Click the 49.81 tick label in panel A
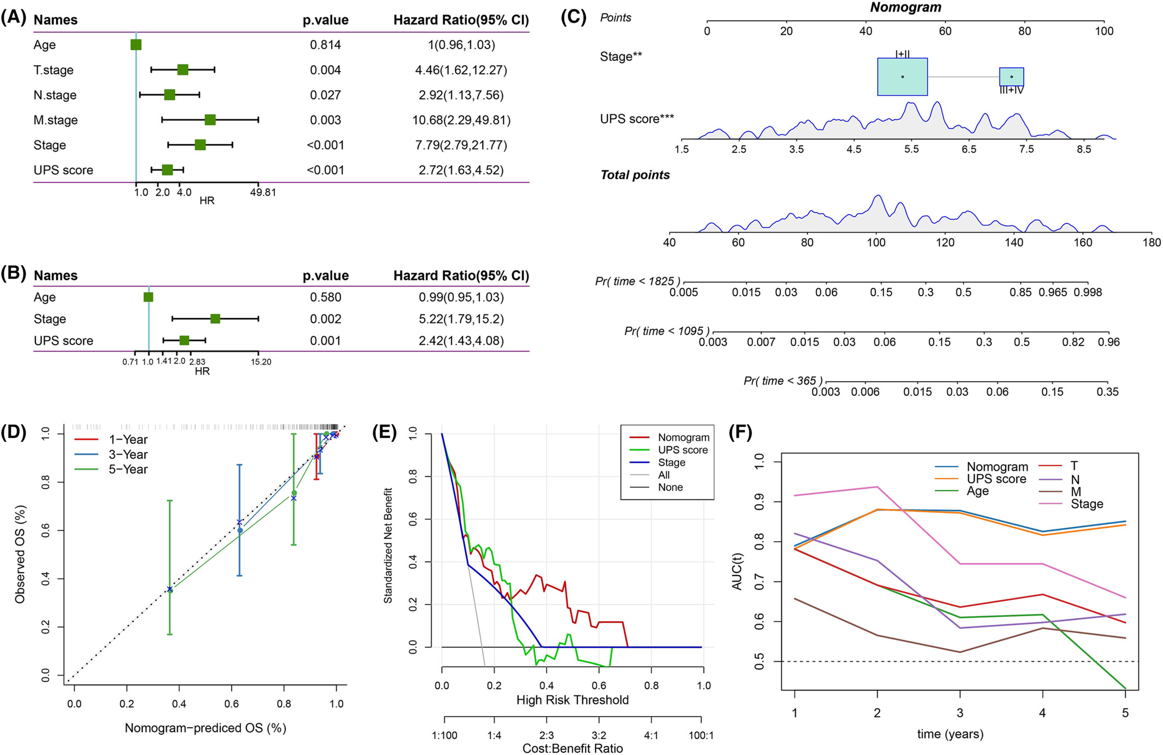The image size is (1163, 755). click(263, 192)
